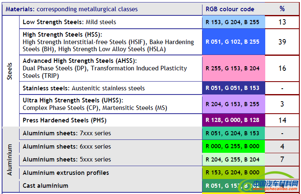Click the light blue Low Strength Steels swatch

point(233,22)
